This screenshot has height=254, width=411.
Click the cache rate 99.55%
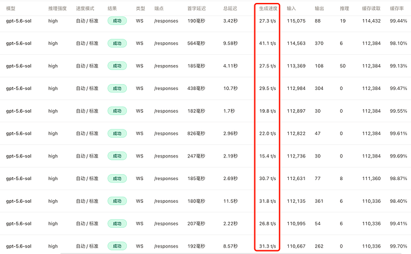(x=398, y=111)
